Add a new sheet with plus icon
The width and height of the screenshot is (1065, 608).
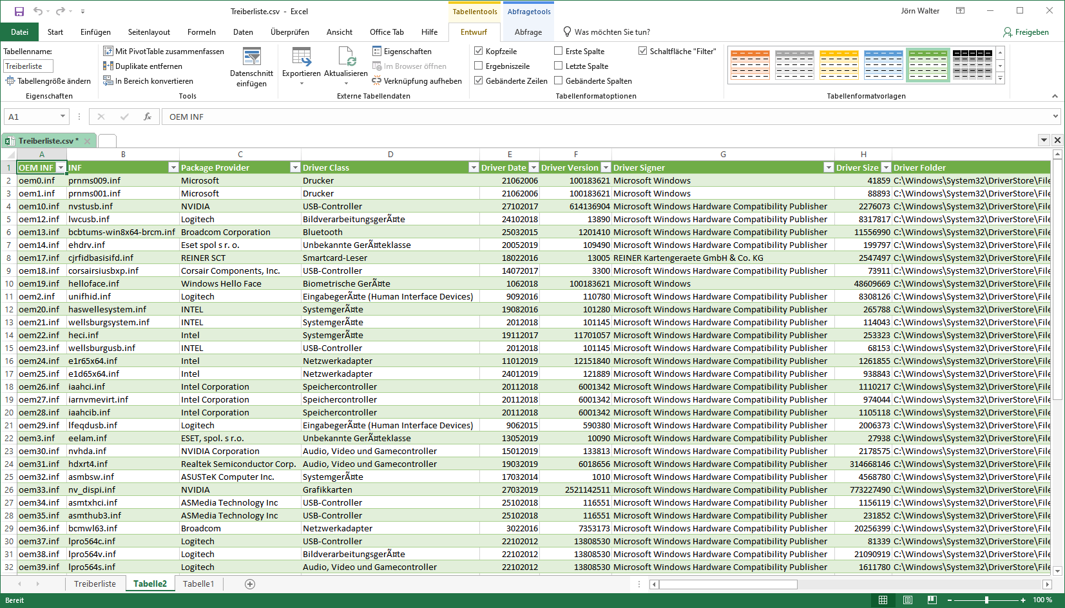coord(250,584)
